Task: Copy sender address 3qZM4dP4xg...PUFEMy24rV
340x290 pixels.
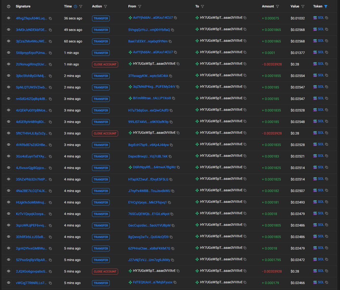Action: click(178, 87)
